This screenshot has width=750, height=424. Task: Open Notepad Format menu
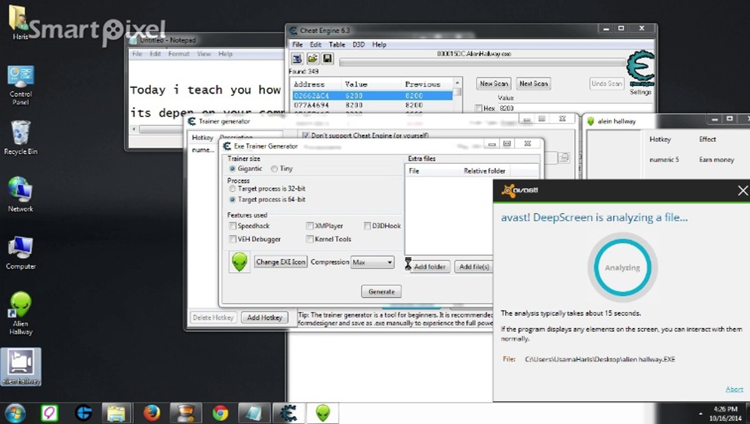179,54
